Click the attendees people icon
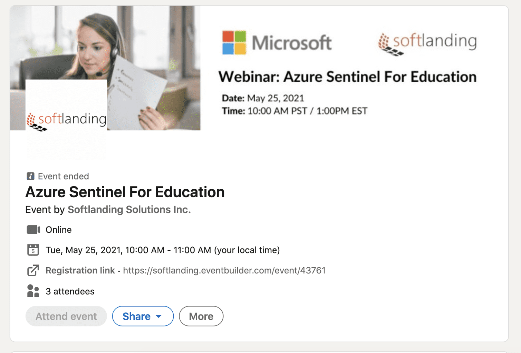The image size is (521, 353). [x=33, y=291]
